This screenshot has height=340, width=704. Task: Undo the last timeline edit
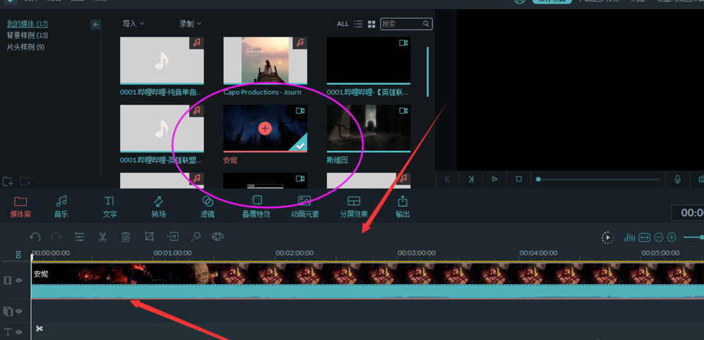35,237
